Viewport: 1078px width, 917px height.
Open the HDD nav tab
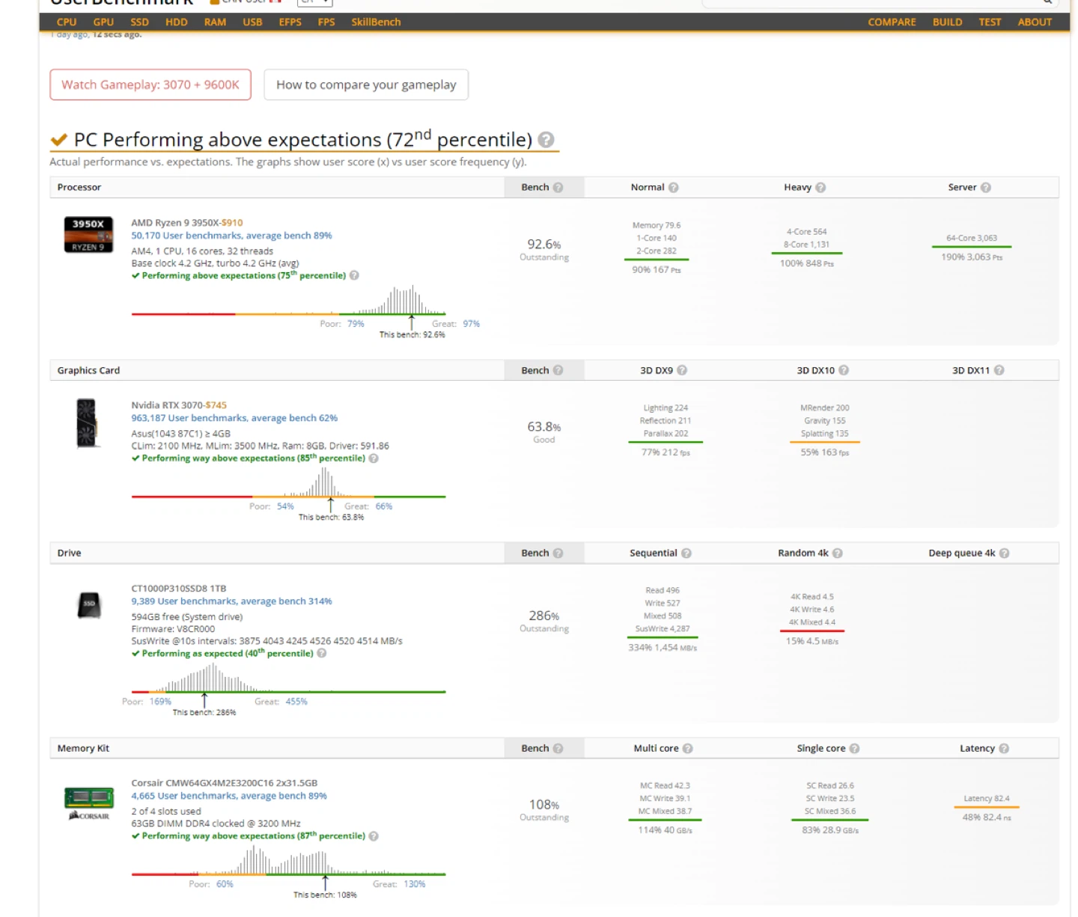click(x=177, y=22)
